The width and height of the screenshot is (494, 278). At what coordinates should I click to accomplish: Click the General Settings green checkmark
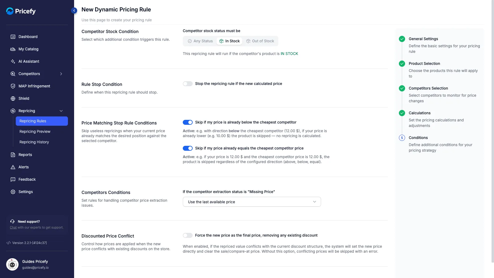pos(402,39)
